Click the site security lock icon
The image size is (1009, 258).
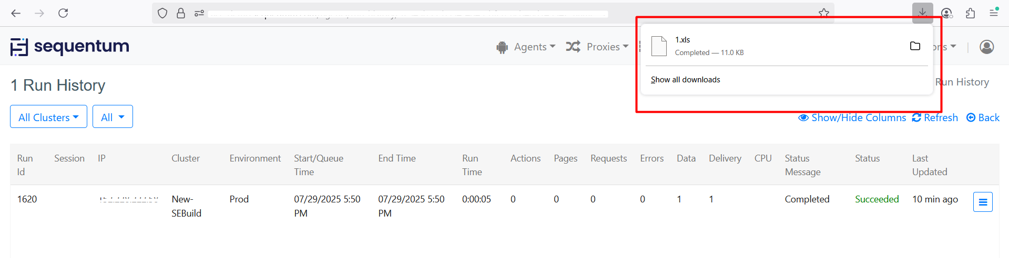coord(181,13)
